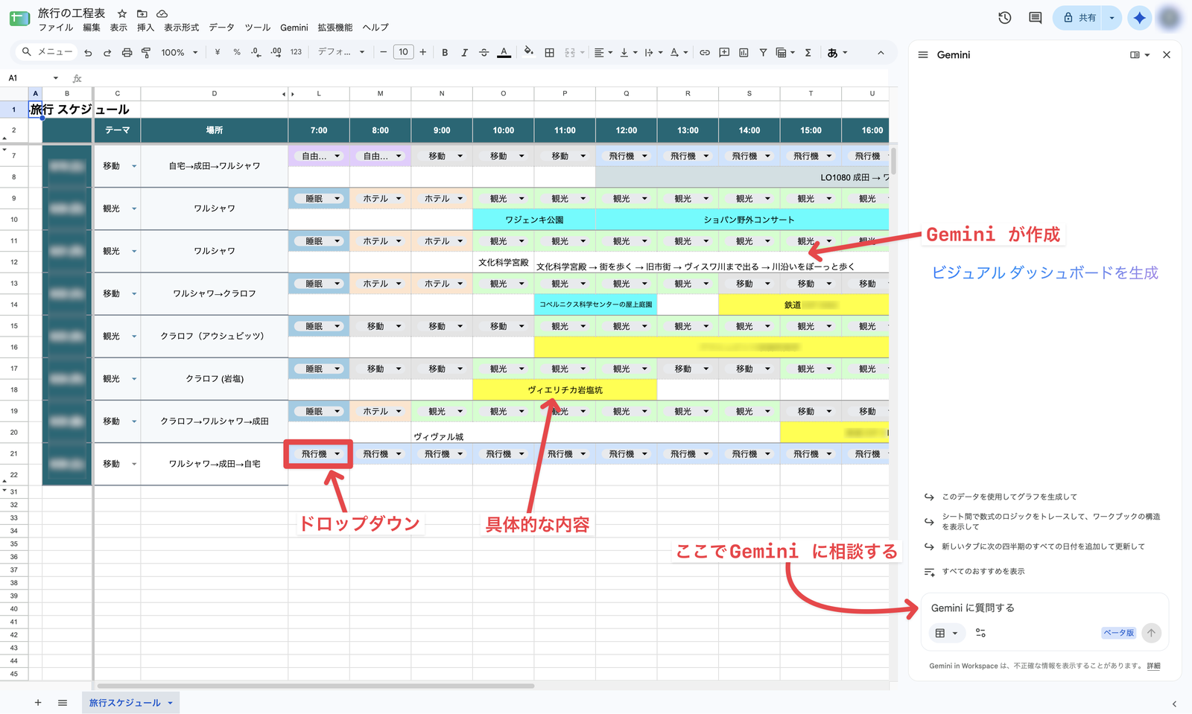The width and height of the screenshot is (1192, 714).
Task: Insert link using chain icon
Action: click(705, 52)
